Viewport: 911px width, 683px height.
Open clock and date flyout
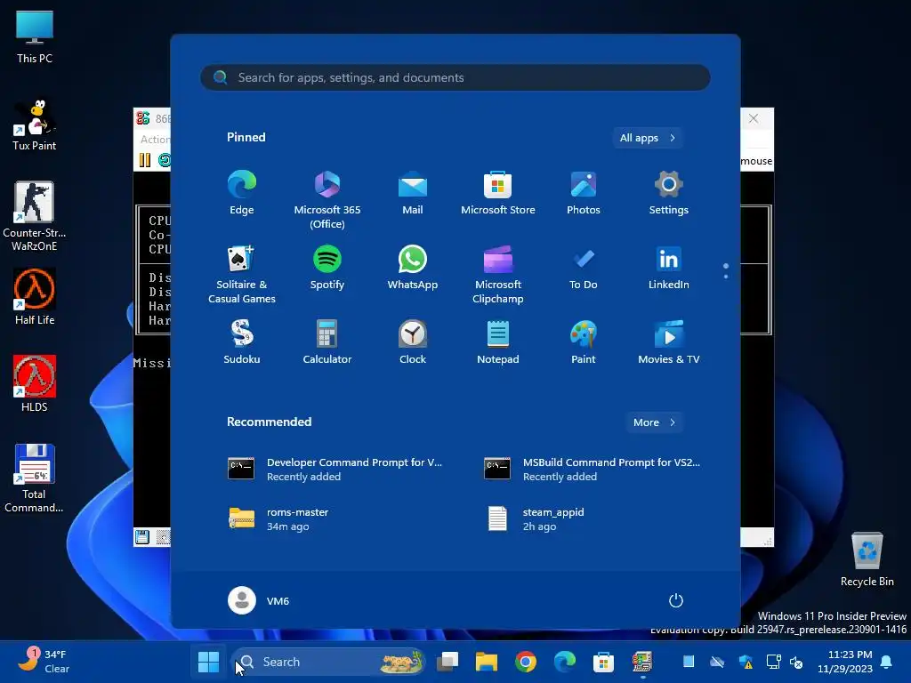(x=845, y=662)
